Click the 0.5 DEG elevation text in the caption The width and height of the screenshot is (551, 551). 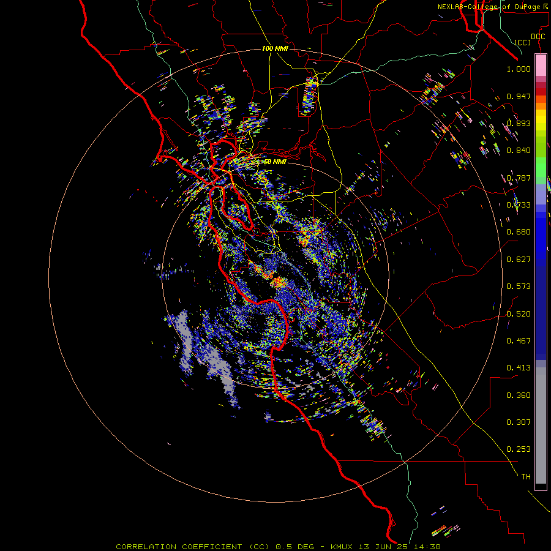tap(294, 547)
